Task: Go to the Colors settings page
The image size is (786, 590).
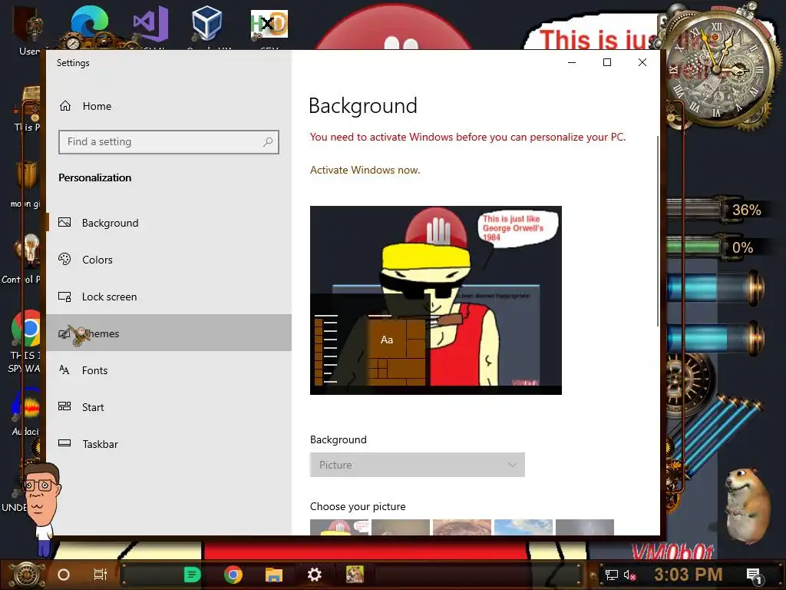Action: coord(169,260)
